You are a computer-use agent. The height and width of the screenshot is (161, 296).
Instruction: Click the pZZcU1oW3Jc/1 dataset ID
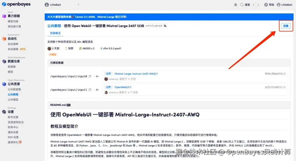[x=275, y=87]
